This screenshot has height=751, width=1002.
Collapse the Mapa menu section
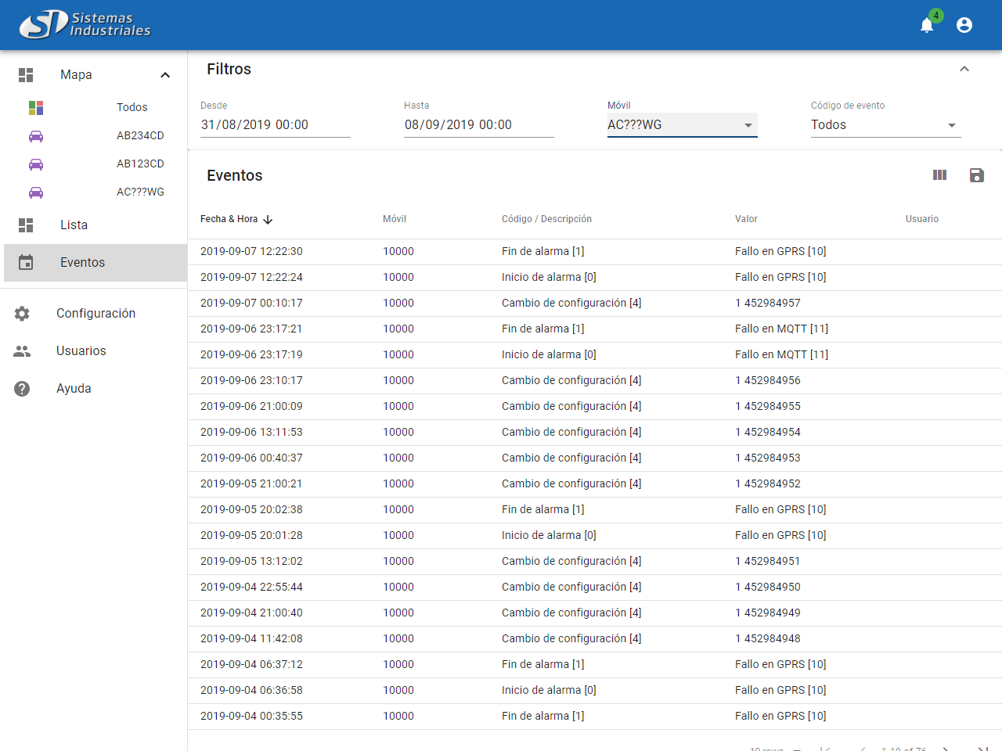coord(165,75)
